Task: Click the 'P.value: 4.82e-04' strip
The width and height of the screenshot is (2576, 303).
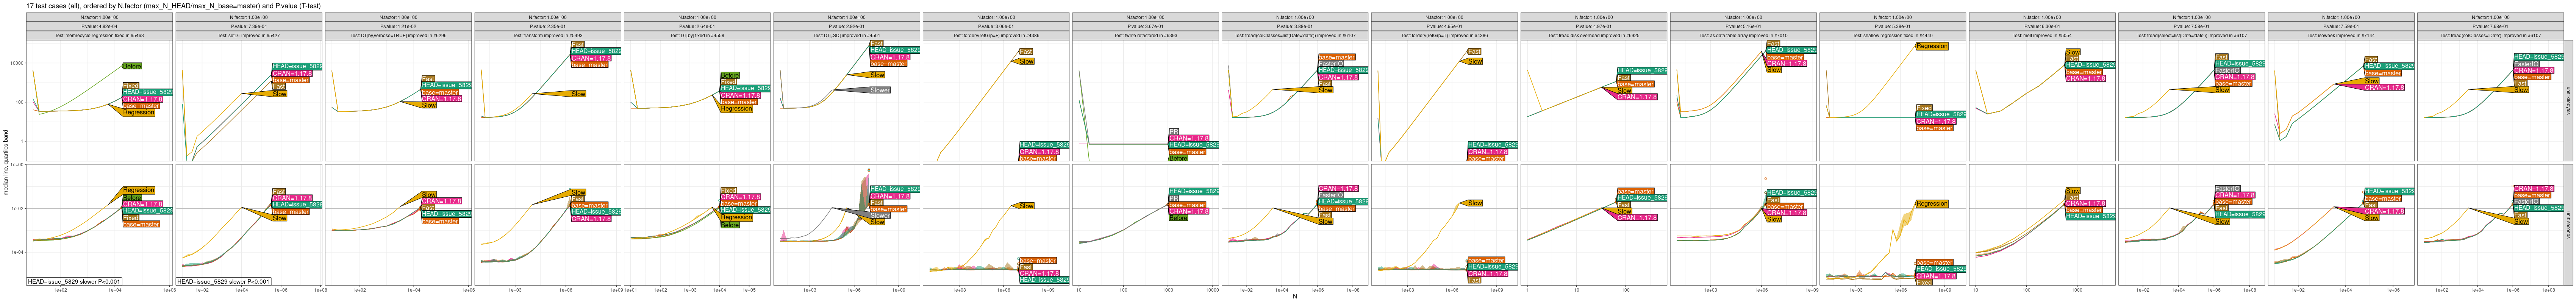Action: point(99,26)
